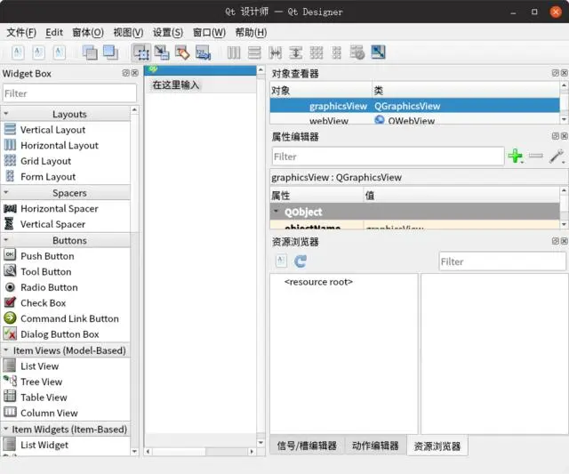Select graphicsView row in object inspector

415,106
